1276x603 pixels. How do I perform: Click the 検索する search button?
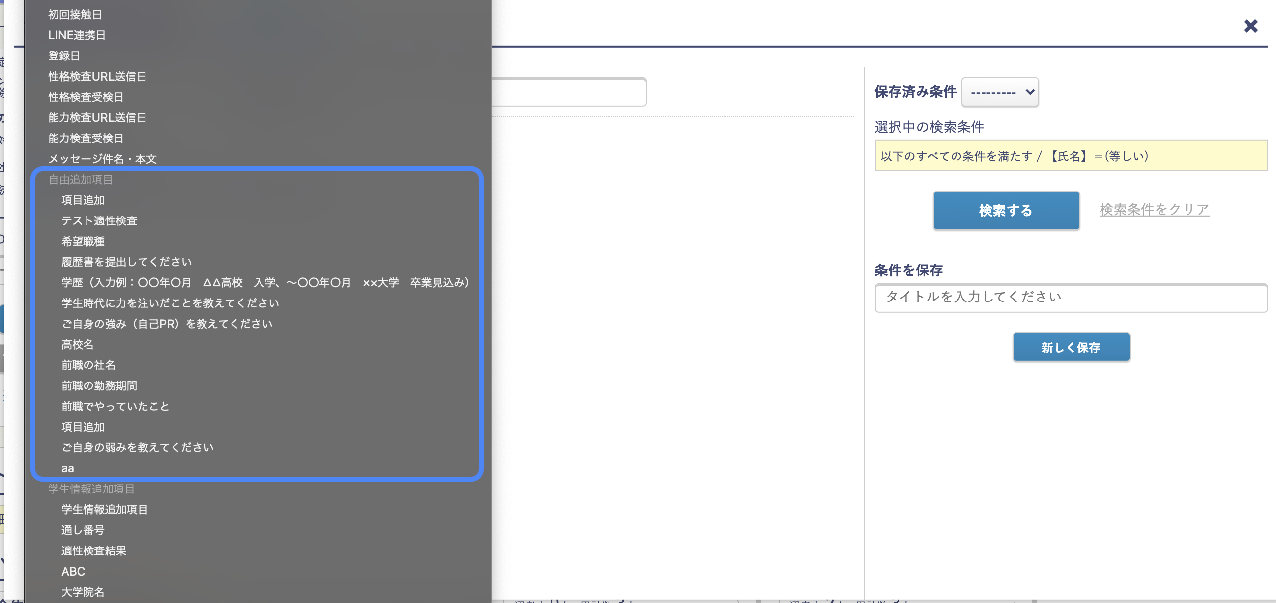click(1006, 210)
